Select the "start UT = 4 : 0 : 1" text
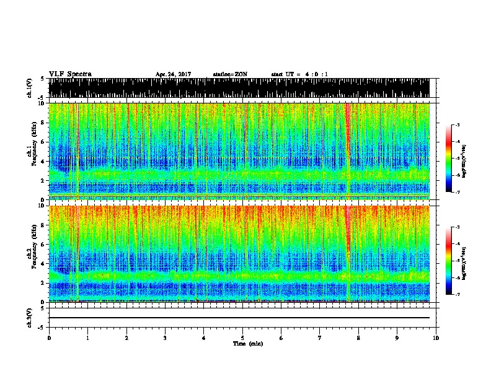The image size is (491, 379). coord(299,74)
